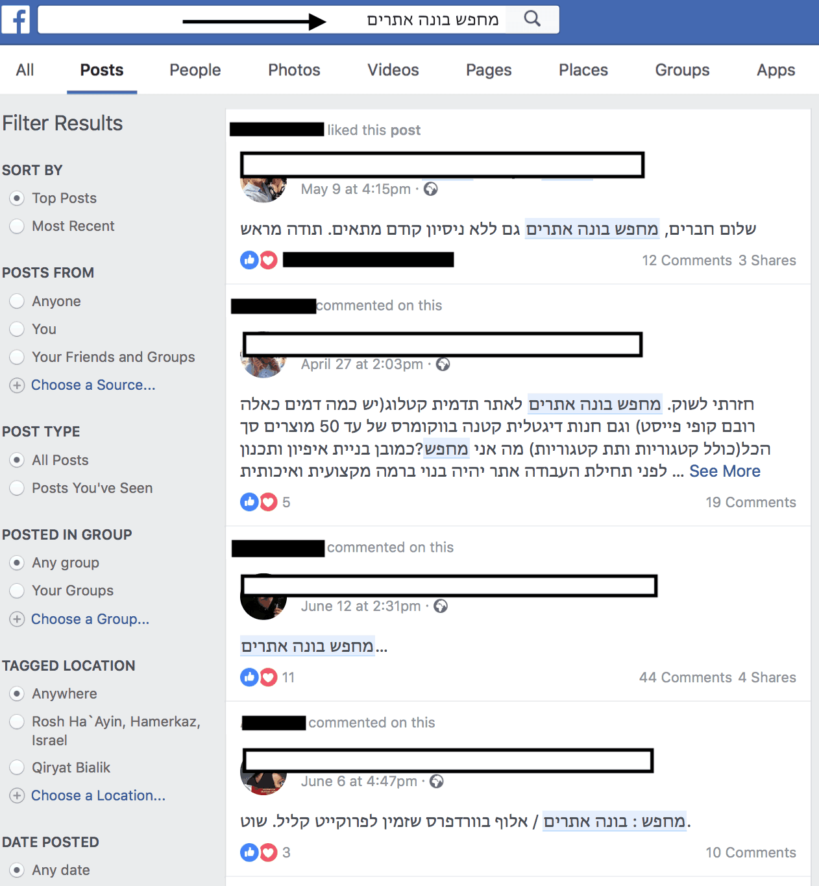Open the Groups tab
The width and height of the screenshot is (819, 886).
coord(682,70)
